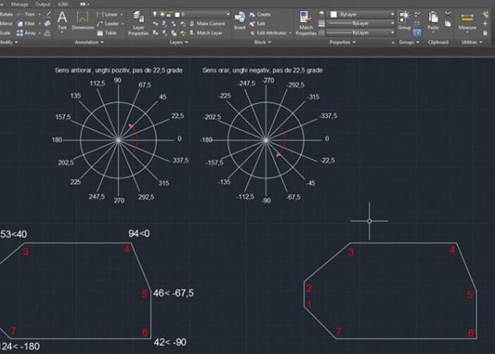Select the Measure utility tool
Screen dimensions: 495x354
tap(468, 19)
